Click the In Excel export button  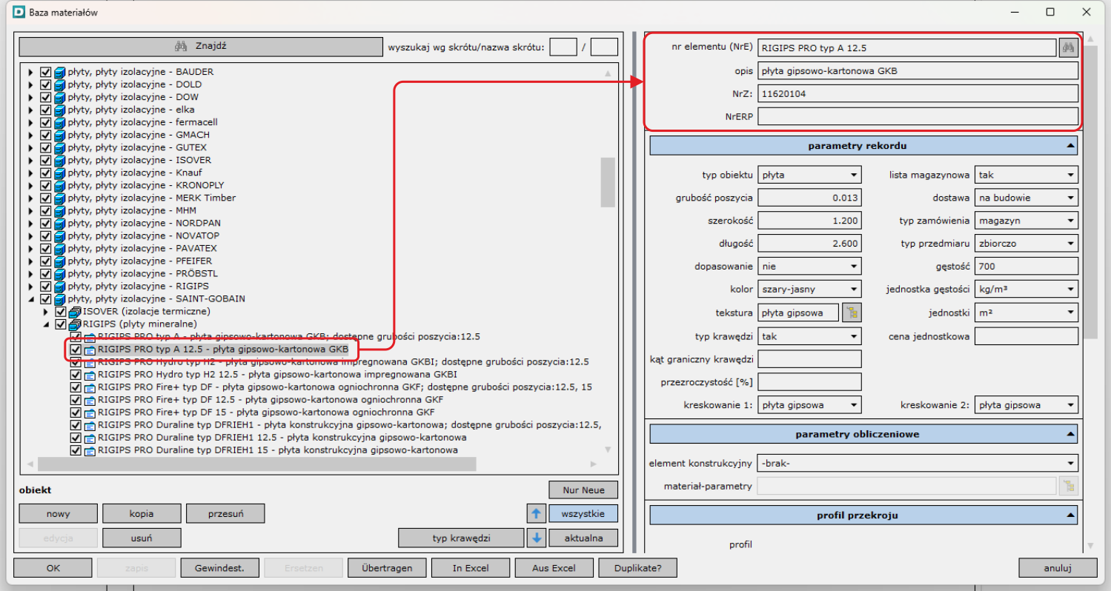tap(471, 568)
